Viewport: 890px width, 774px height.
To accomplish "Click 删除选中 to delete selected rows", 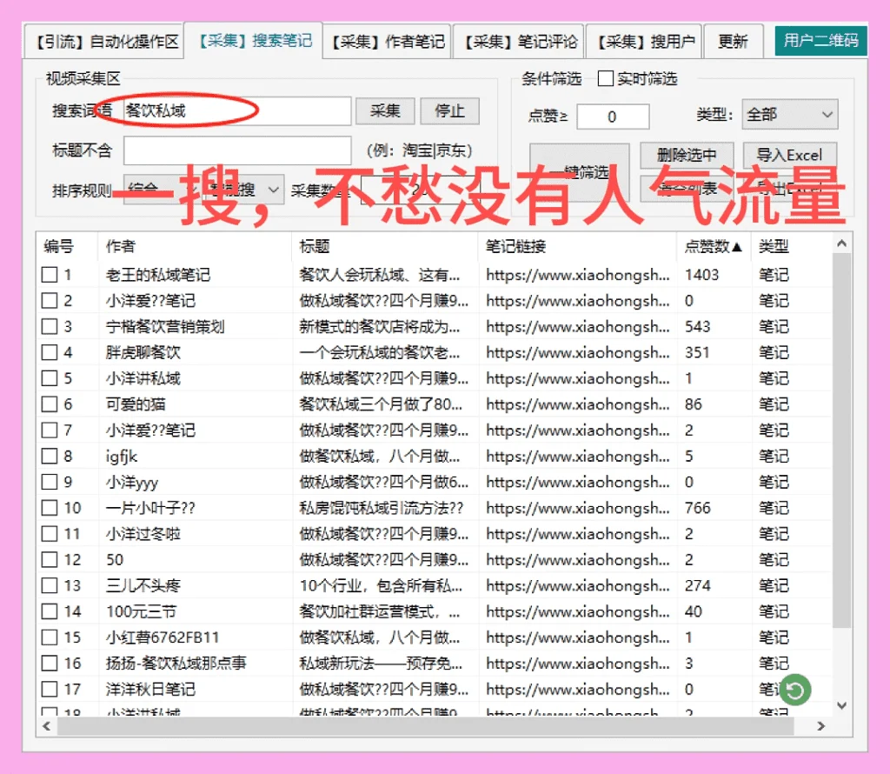I will pyautogui.click(x=687, y=155).
